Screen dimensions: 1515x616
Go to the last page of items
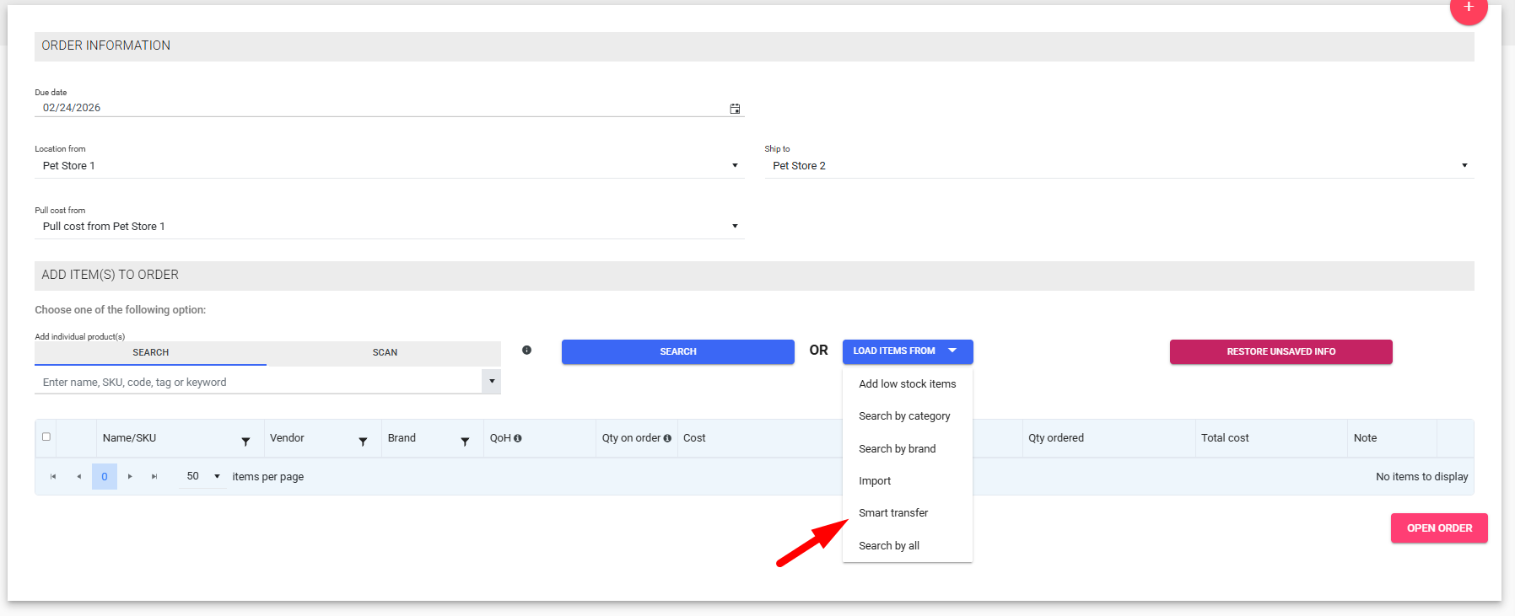coord(154,476)
